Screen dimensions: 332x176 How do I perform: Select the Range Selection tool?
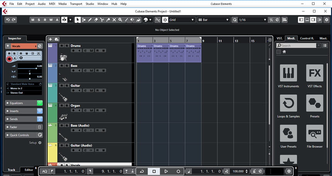(x=84, y=20)
